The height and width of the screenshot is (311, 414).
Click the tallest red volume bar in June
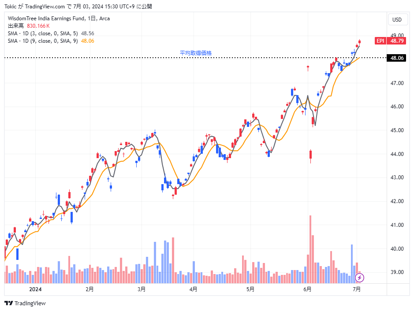point(310,249)
